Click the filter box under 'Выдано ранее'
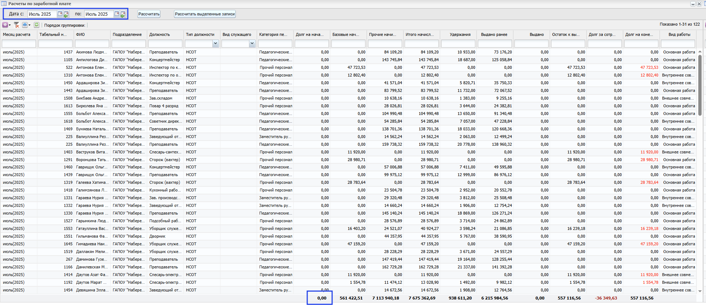 click(x=495, y=44)
